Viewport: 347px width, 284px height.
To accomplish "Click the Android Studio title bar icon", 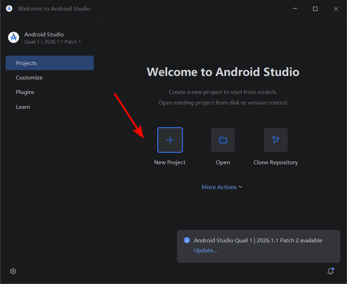I will pyautogui.click(x=9, y=8).
